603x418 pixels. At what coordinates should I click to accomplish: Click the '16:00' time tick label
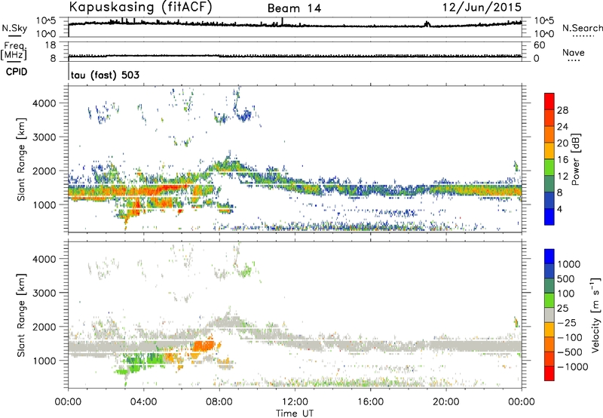pyautogui.click(x=370, y=402)
